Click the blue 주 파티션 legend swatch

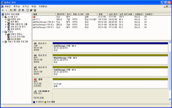tap(34, 102)
